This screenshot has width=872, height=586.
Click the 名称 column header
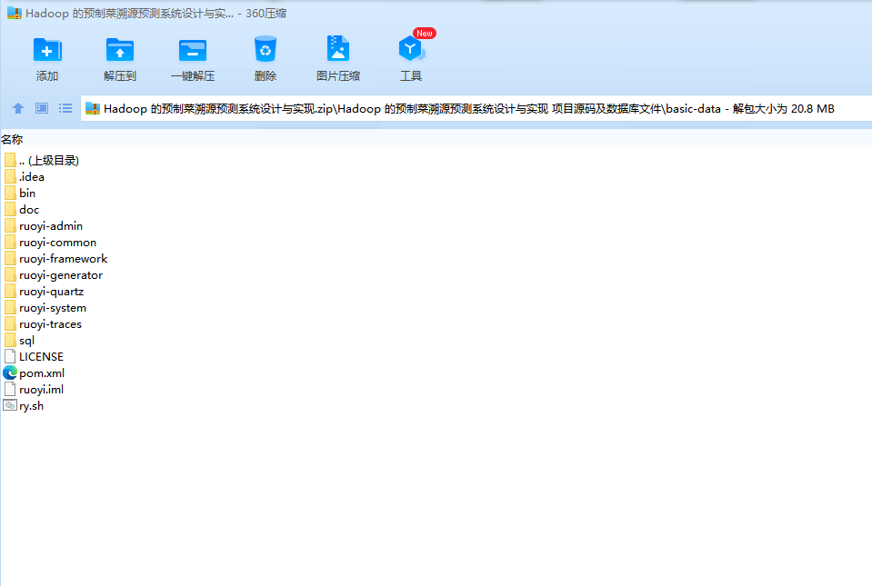click(x=12, y=139)
